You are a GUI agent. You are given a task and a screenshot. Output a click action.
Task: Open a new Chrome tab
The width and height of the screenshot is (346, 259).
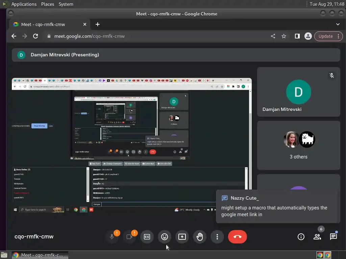(x=98, y=24)
